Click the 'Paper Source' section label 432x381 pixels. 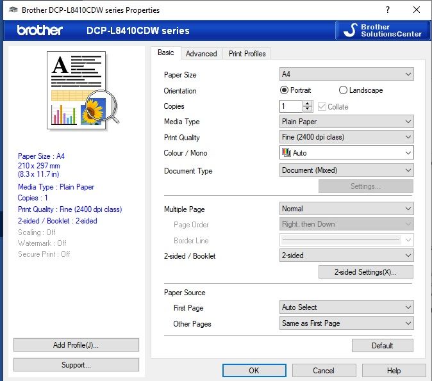pos(185,293)
